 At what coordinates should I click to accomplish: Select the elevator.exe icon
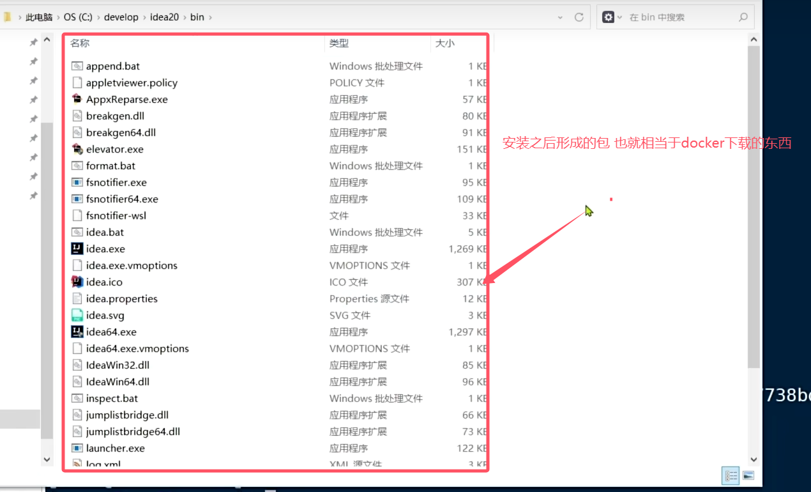pos(77,149)
